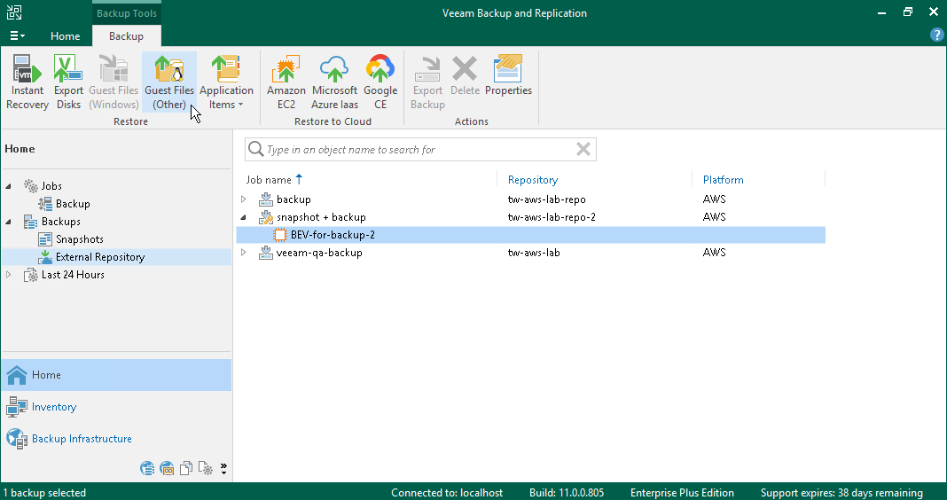Select the snapshot + backup job
Image resolution: width=947 pixels, height=500 pixels.
321,217
